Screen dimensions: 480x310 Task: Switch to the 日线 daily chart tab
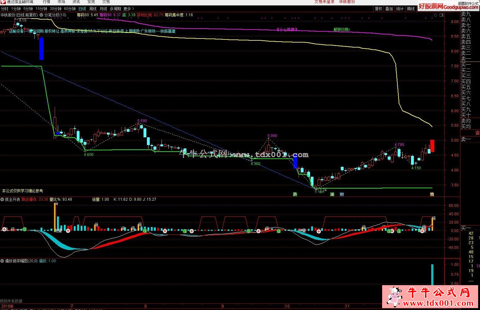tap(82, 9)
